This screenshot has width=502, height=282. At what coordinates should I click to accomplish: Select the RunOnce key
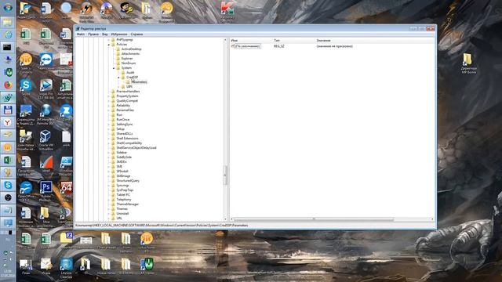coord(123,120)
